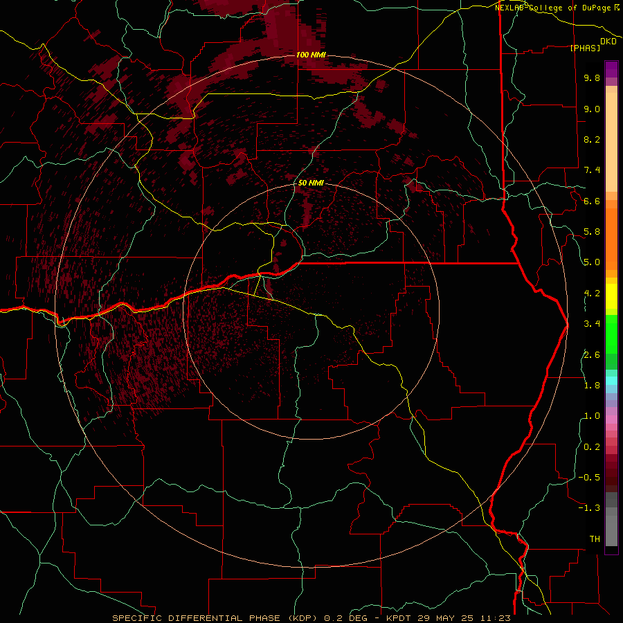Click the 0.2 legend value
Screen dimensions: 623x623
tap(592, 447)
